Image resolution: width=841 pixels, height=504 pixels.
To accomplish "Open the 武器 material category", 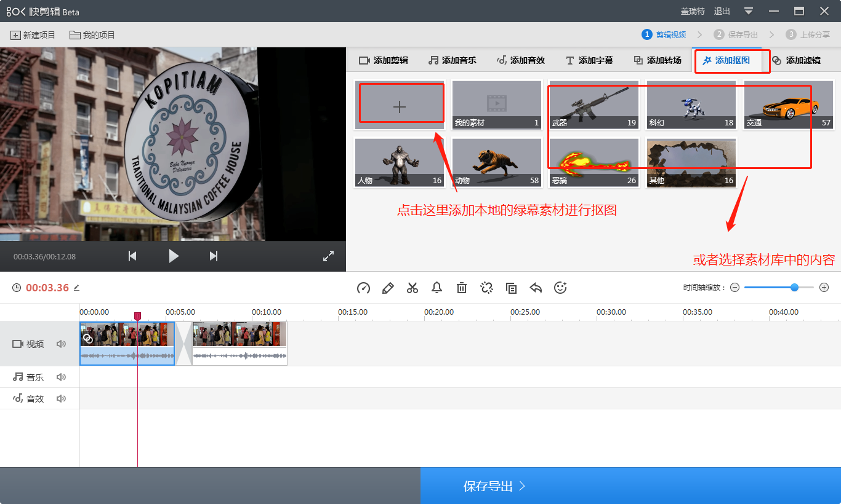I will (594, 104).
